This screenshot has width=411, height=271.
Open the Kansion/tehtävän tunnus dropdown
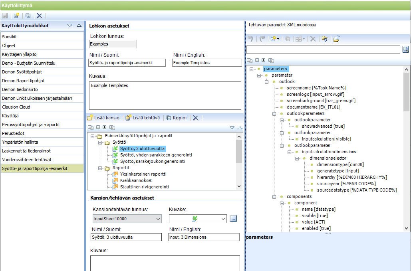[158, 219]
